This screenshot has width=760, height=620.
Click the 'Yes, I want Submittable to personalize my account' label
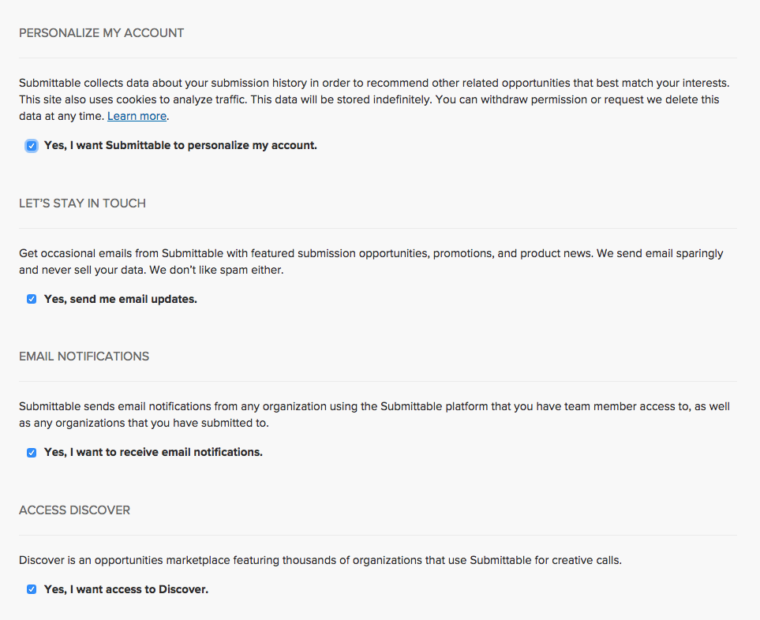180,145
